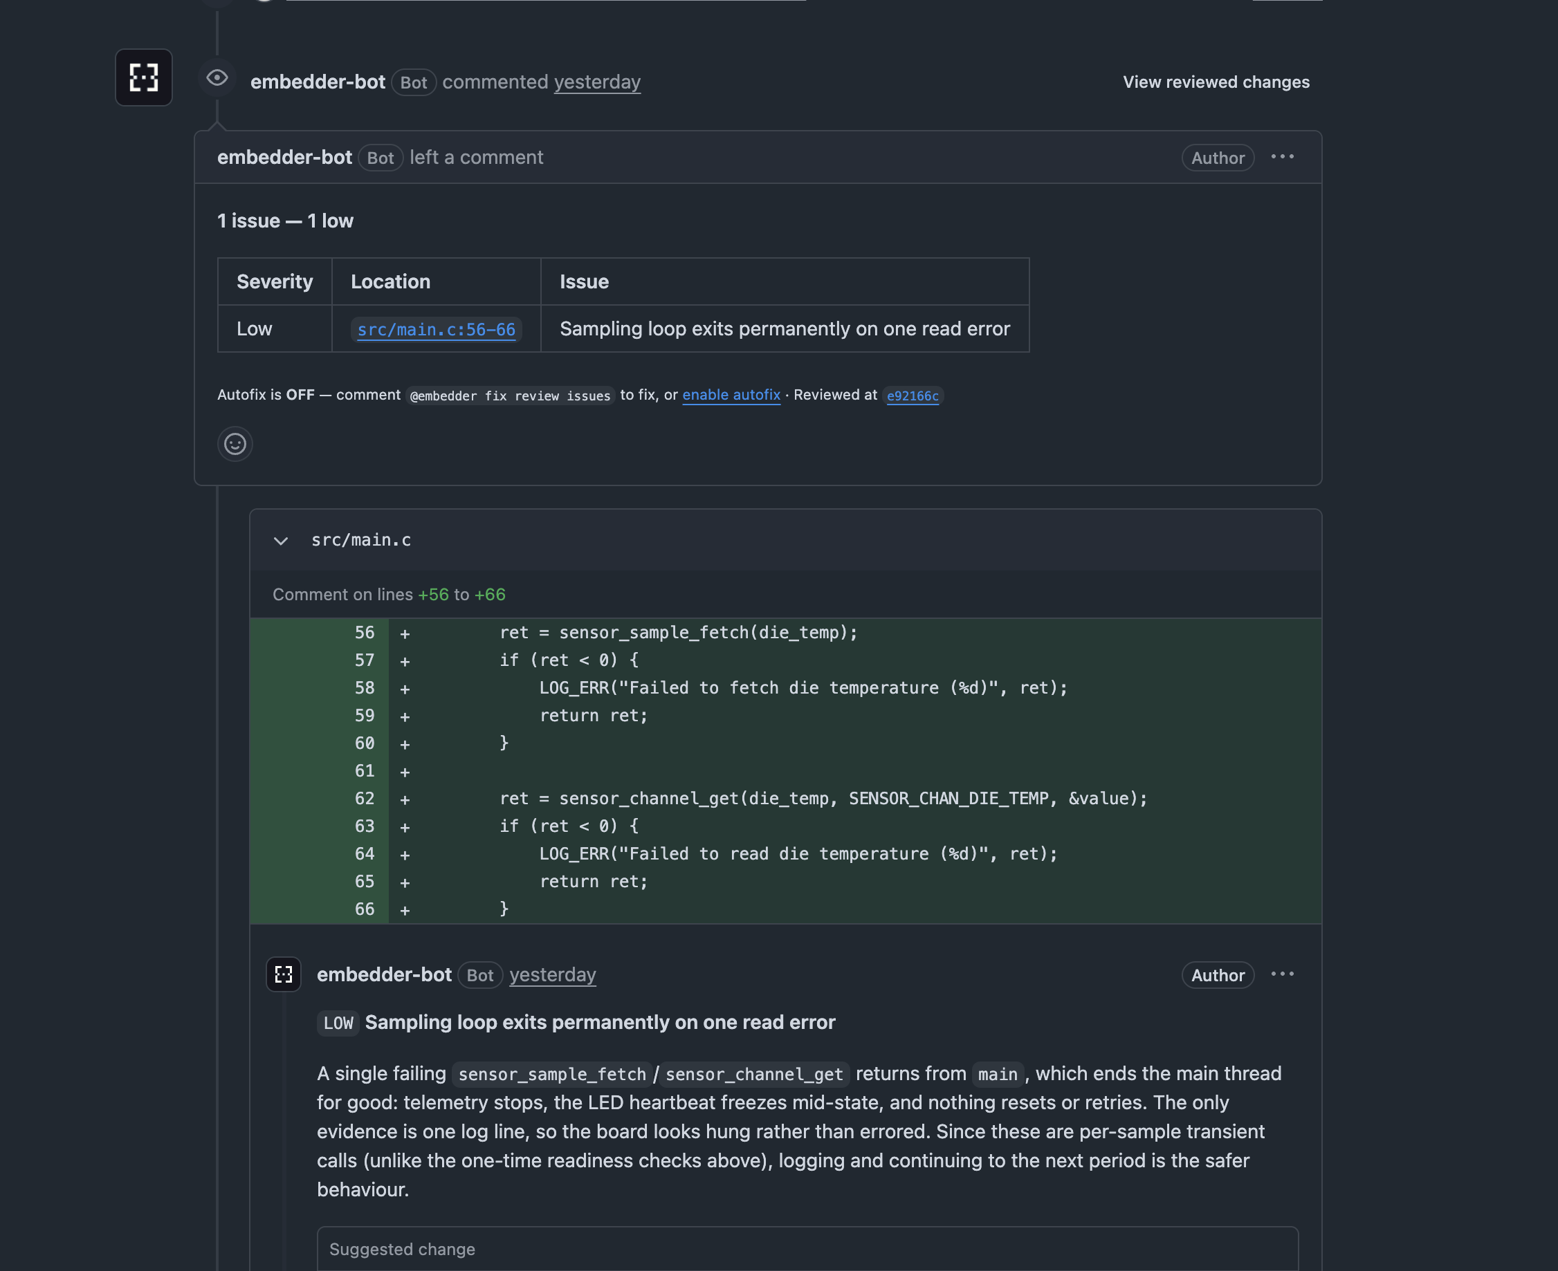This screenshot has width=1558, height=1271.
Task: Open the options menu of the review summary comment
Action: click(1283, 157)
